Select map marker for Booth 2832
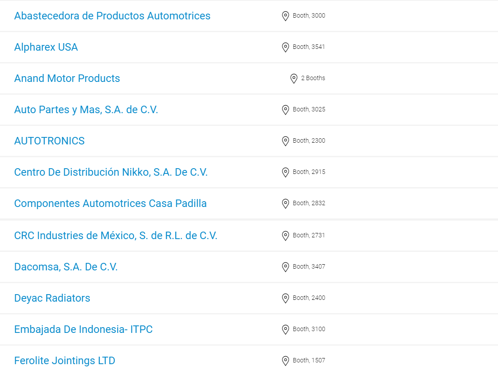 [x=285, y=203]
